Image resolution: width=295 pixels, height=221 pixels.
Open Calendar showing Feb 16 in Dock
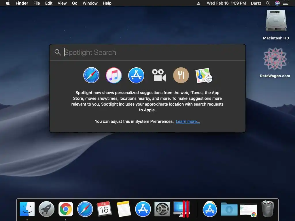point(104,209)
